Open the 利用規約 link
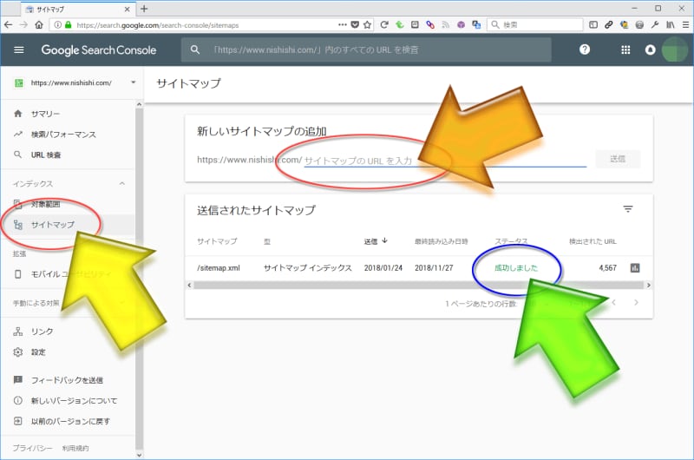 (x=75, y=448)
